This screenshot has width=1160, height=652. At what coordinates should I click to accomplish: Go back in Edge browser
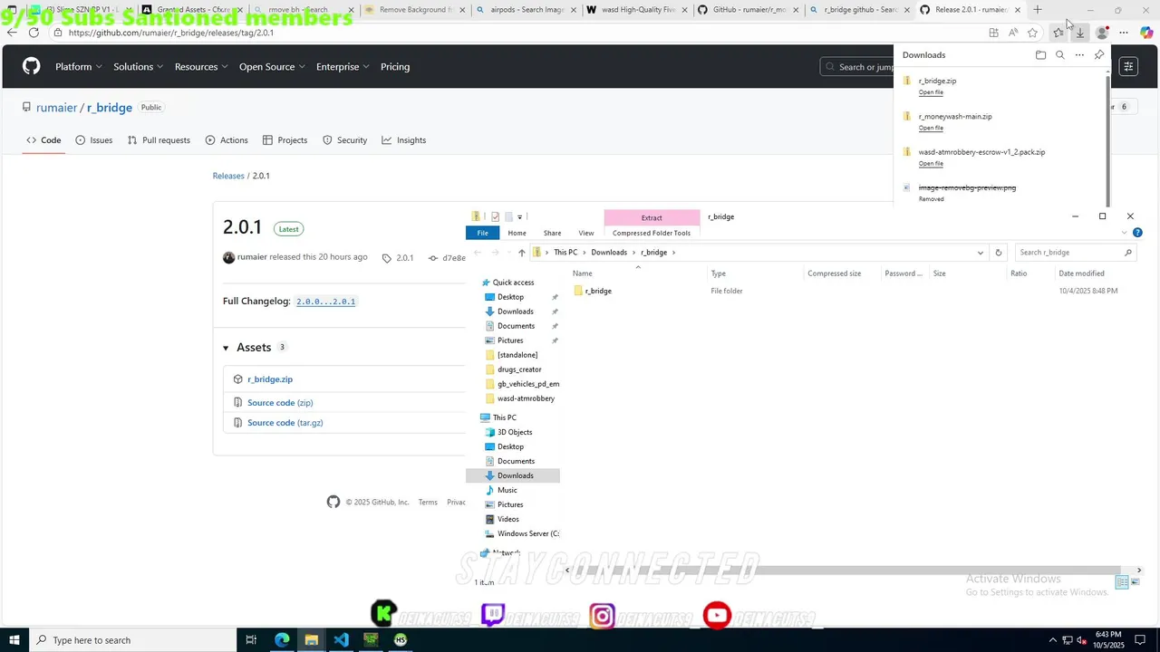[12, 33]
